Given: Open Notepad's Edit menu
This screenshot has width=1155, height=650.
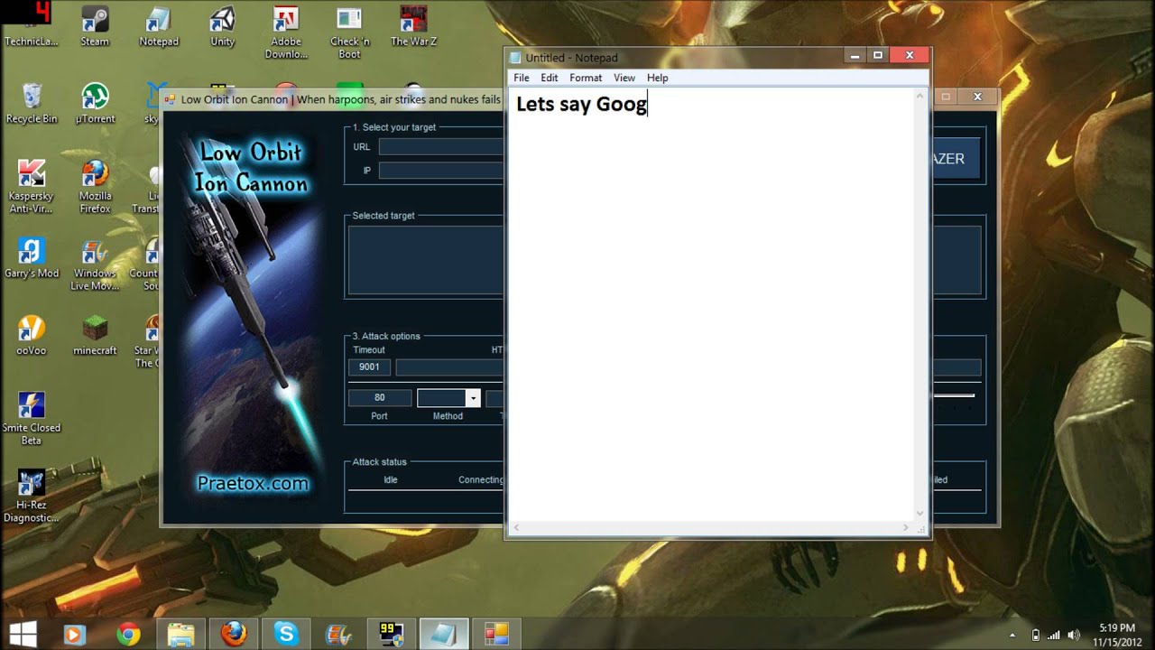Looking at the screenshot, I should point(550,78).
